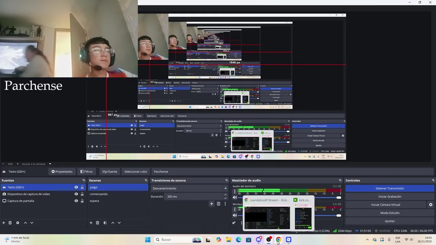Click Seleccionar color button

coord(136,171)
